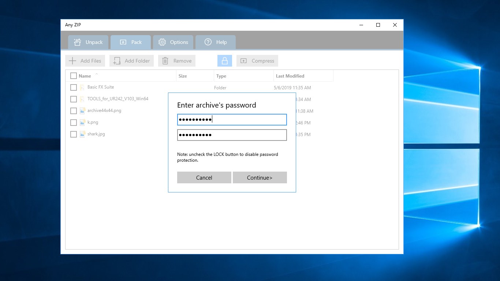Click the folder icon beside TOOLS_for_UR242_V103_Win64
This screenshot has height=281, width=500.
[x=82, y=99]
